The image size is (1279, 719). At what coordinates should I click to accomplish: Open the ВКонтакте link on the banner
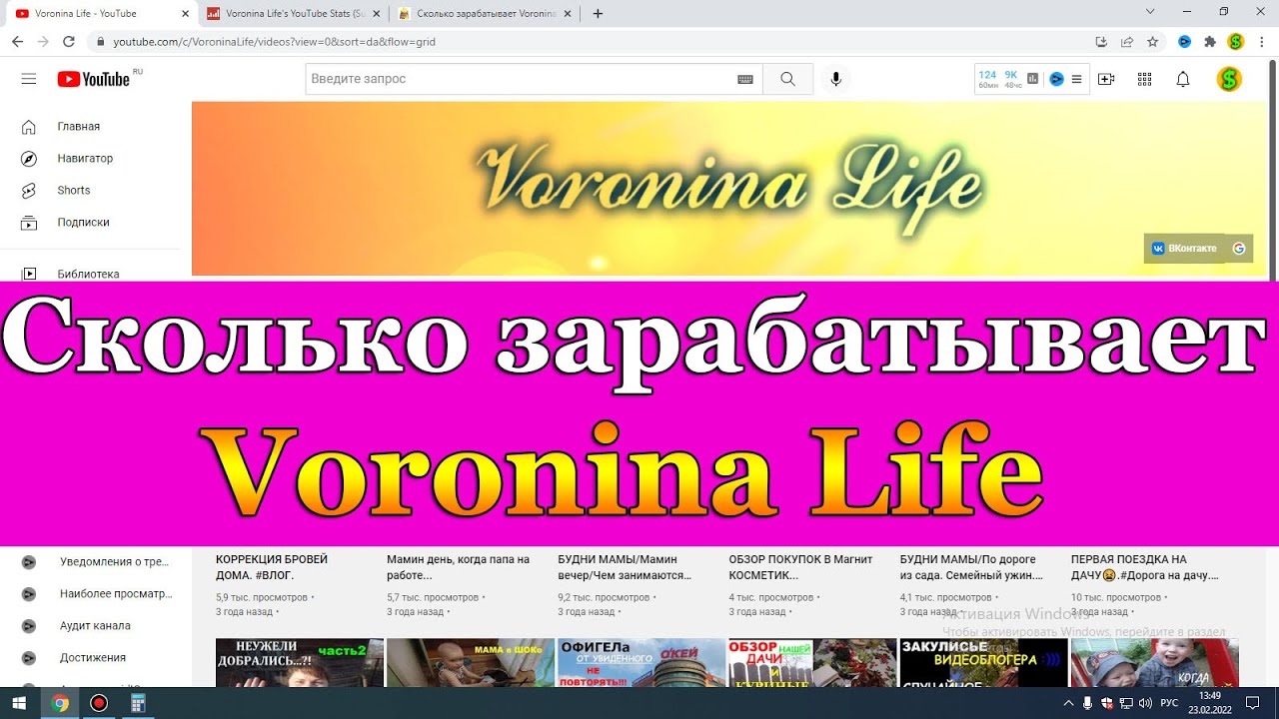[1185, 248]
